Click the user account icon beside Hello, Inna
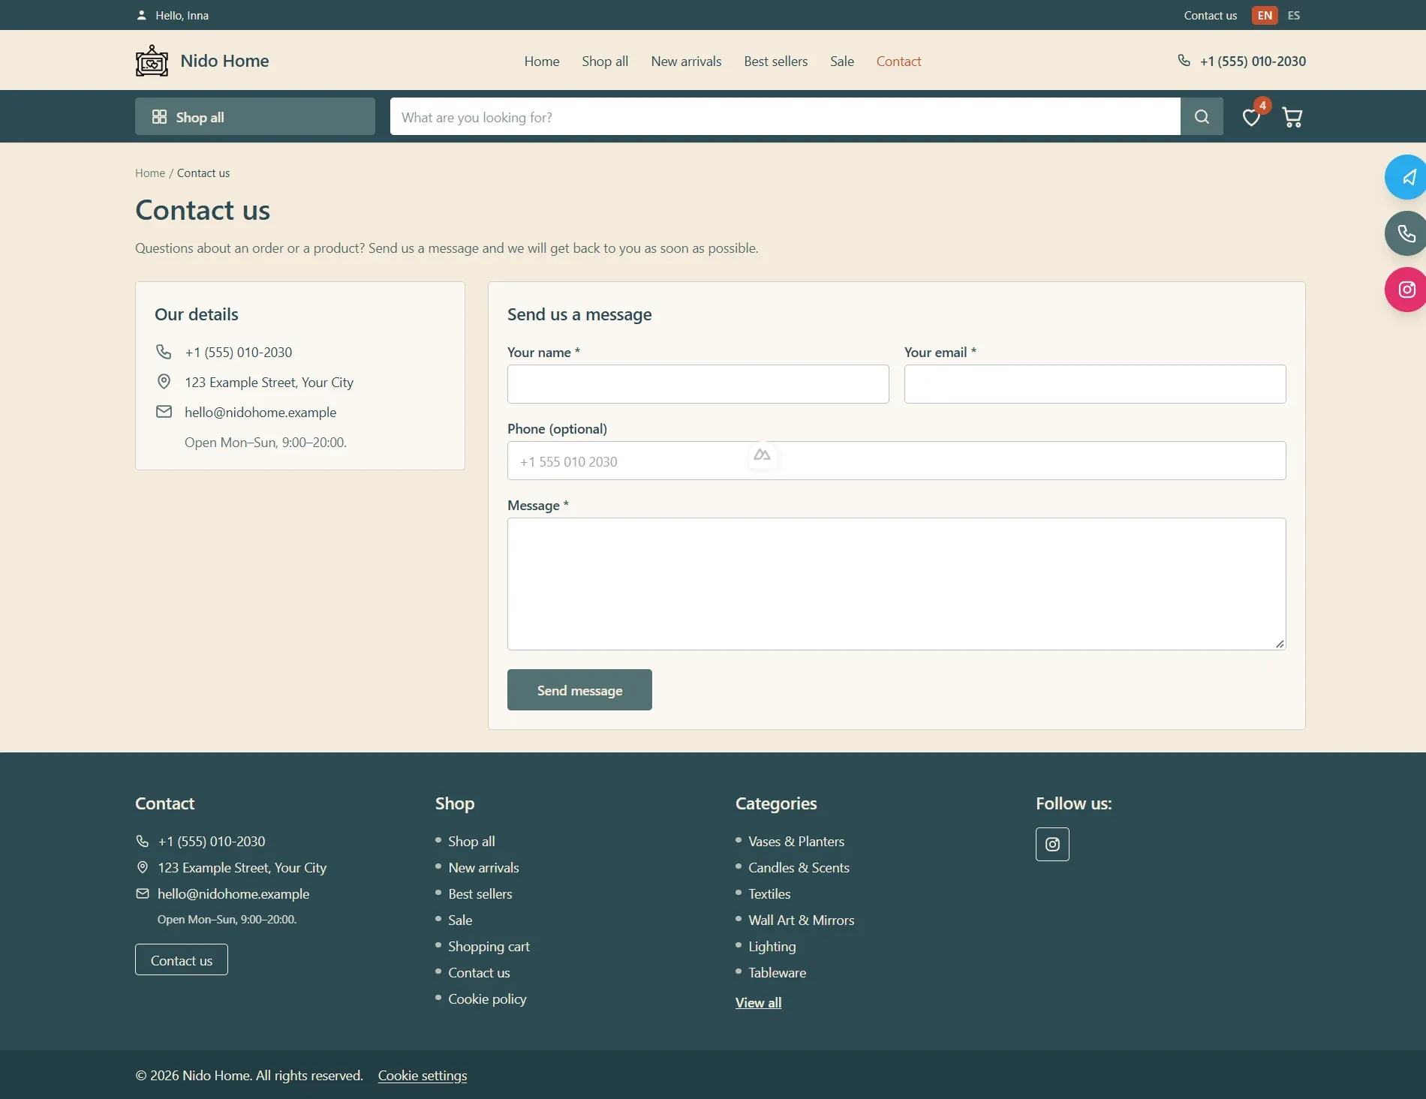1426x1099 pixels. [141, 15]
